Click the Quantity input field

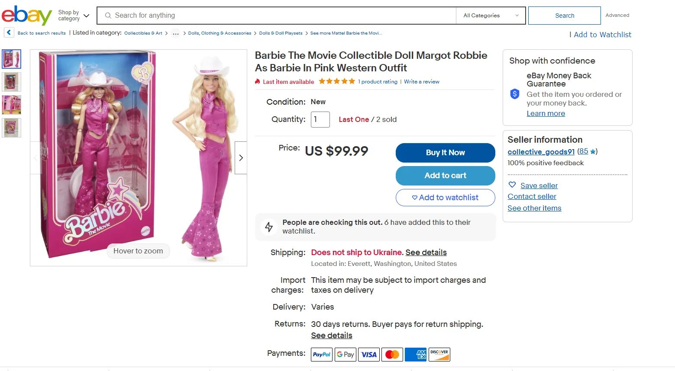point(320,119)
